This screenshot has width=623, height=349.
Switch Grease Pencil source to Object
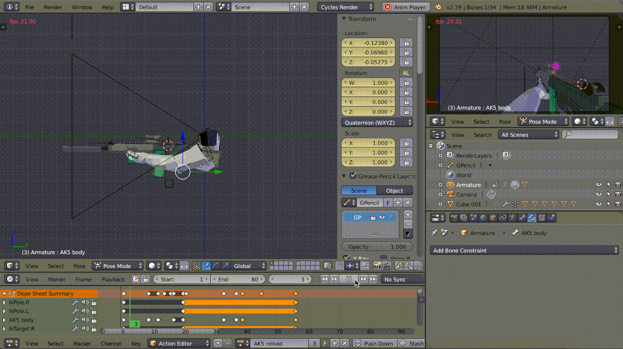coord(394,190)
